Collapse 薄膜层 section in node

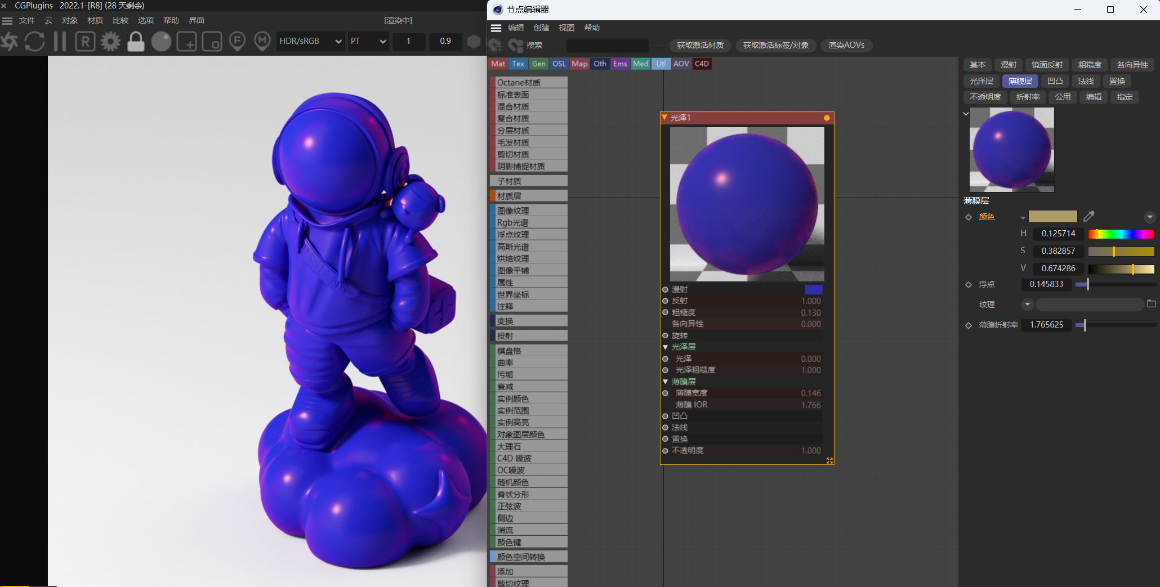pos(665,382)
